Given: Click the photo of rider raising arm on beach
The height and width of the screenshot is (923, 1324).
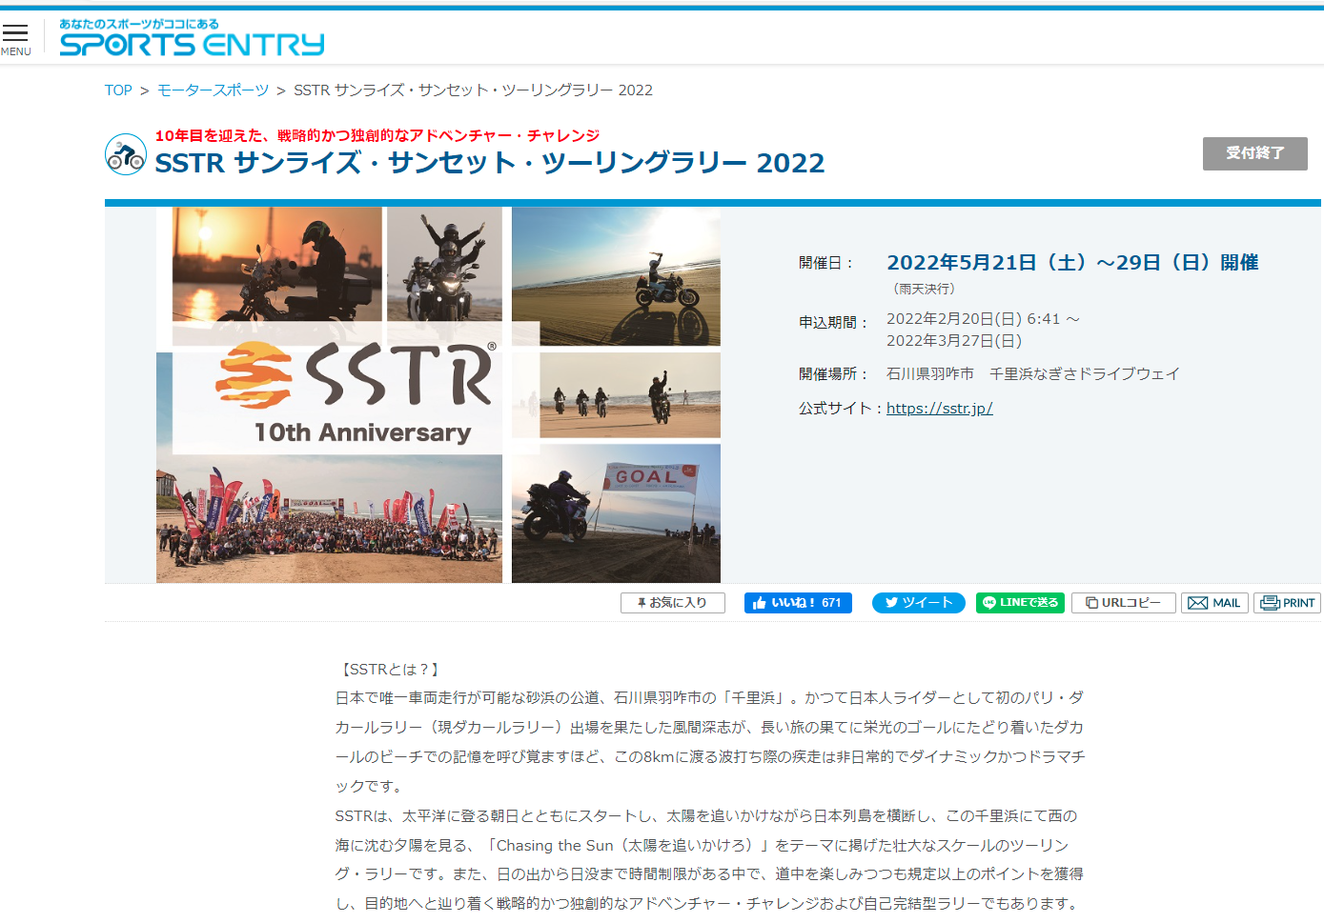Looking at the screenshot, I should (616, 276).
